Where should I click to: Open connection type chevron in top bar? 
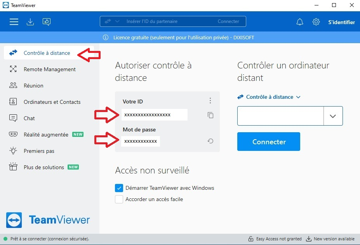(117, 21)
